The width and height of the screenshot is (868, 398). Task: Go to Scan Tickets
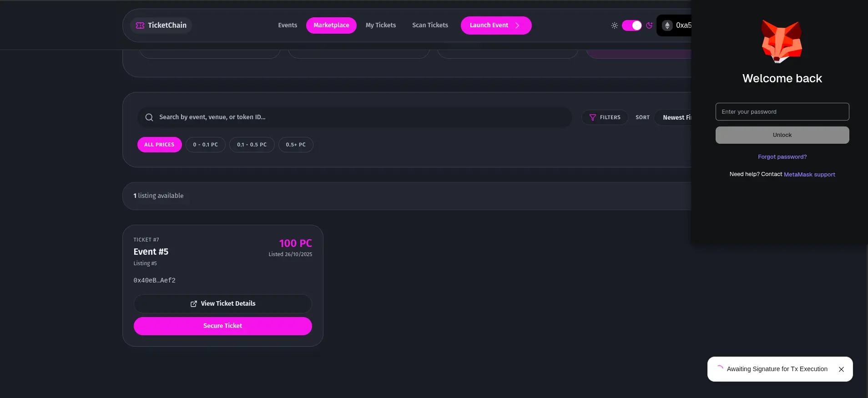point(430,25)
